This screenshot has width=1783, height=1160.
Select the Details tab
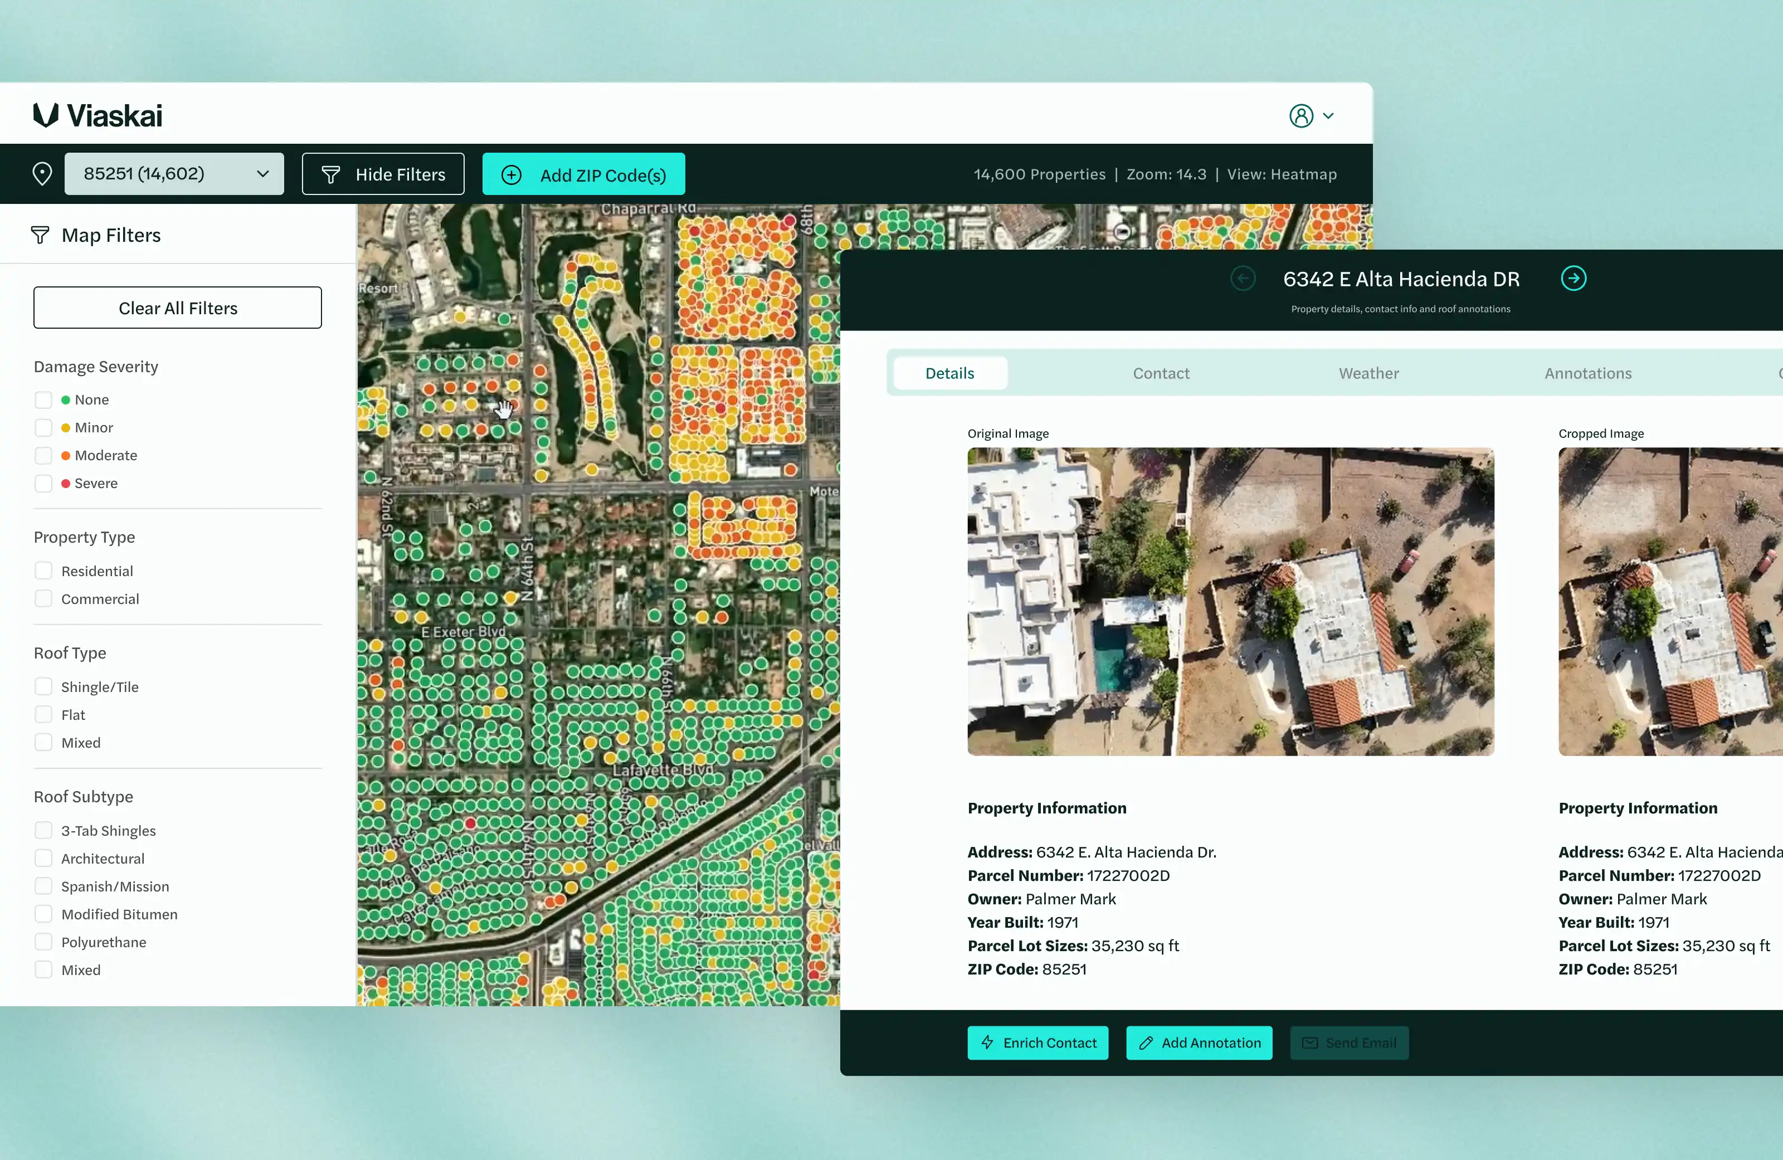pos(950,373)
